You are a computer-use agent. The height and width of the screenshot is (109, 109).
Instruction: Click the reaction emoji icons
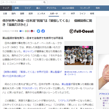coord(30,31)
